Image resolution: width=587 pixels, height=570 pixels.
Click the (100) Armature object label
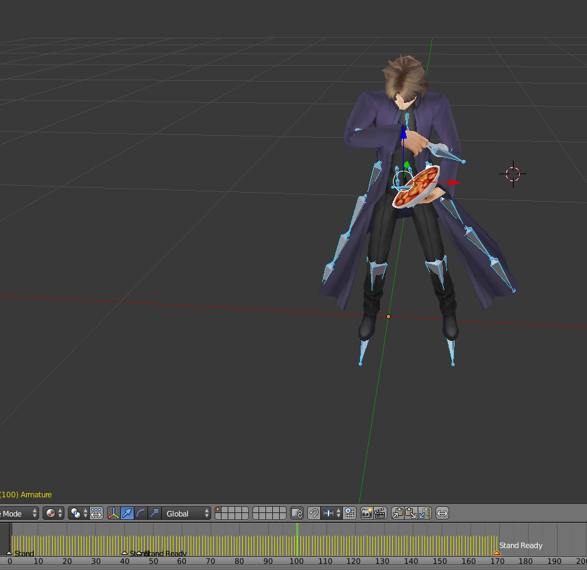[25, 495]
